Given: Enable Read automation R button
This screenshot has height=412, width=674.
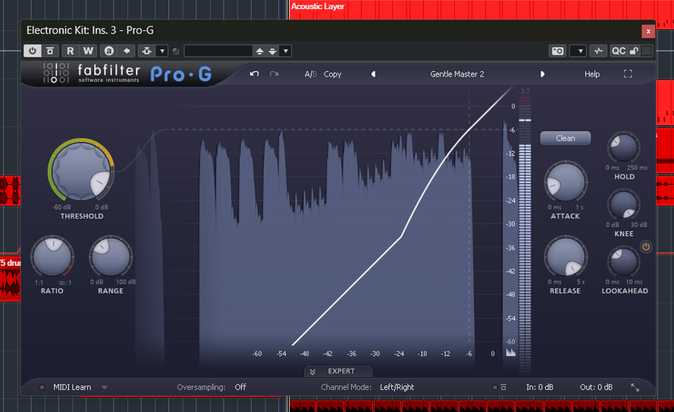Looking at the screenshot, I should (x=70, y=51).
